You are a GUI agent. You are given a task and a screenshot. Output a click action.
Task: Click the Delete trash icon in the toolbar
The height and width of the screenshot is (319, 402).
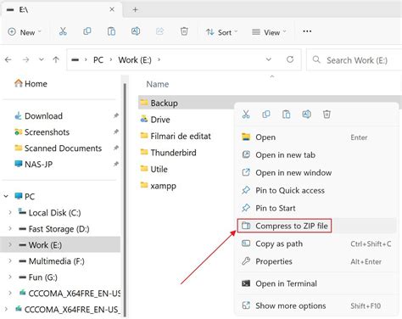[184, 31]
